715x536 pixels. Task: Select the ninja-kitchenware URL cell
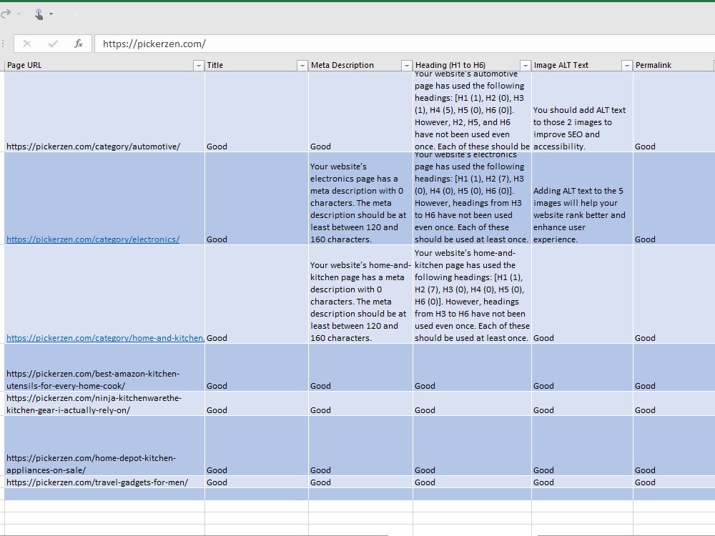tap(104, 404)
